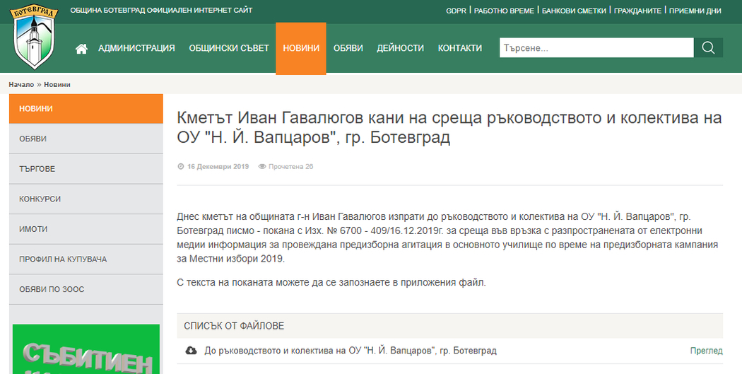Select Търгове in the left sidebar
Image resolution: width=742 pixels, height=374 pixels.
click(37, 169)
